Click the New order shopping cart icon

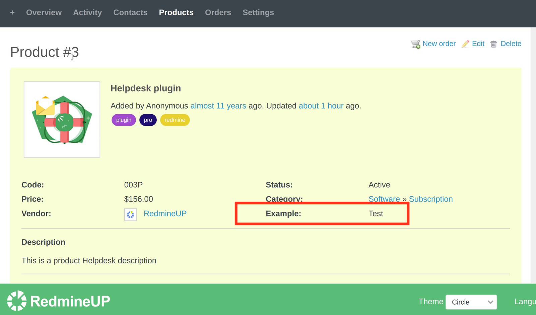pyautogui.click(x=415, y=44)
